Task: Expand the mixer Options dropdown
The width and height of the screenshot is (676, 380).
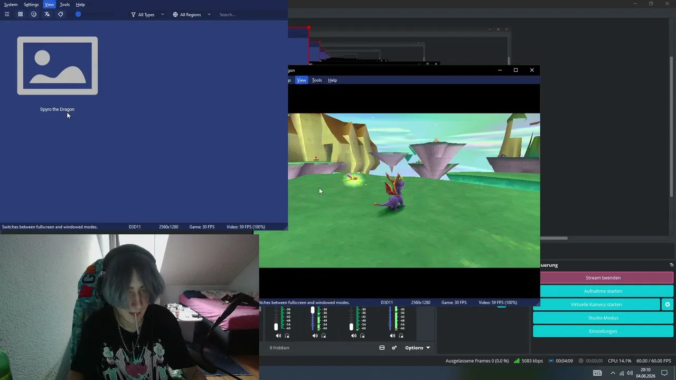Action: [x=417, y=348]
